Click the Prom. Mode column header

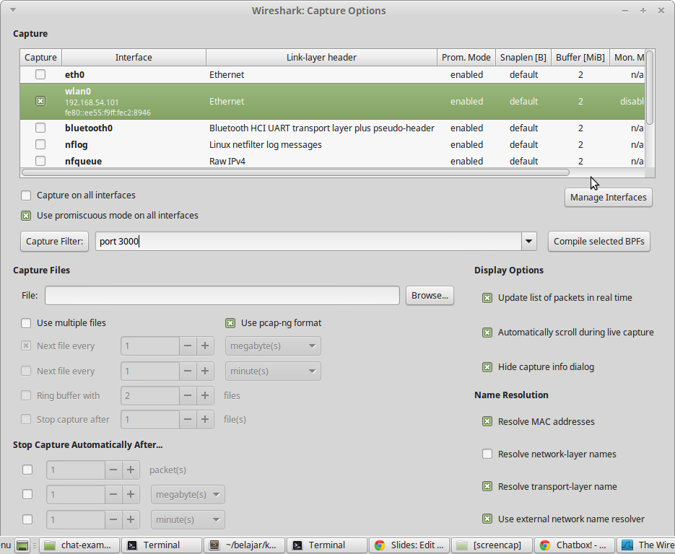(x=466, y=57)
